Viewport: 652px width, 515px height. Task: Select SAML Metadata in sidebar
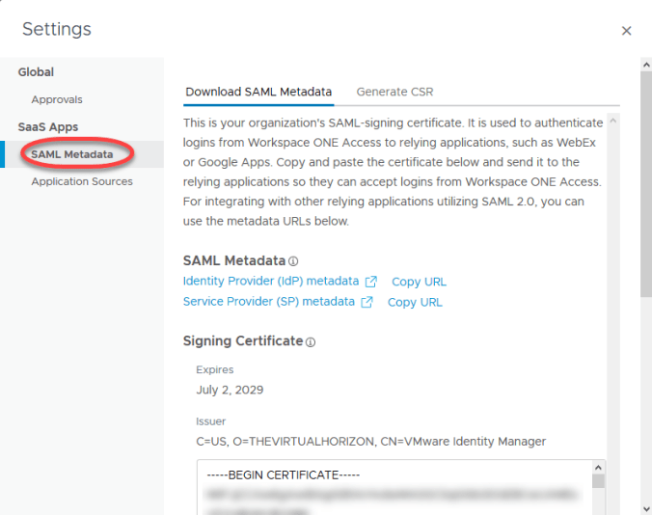click(x=72, y=154)
